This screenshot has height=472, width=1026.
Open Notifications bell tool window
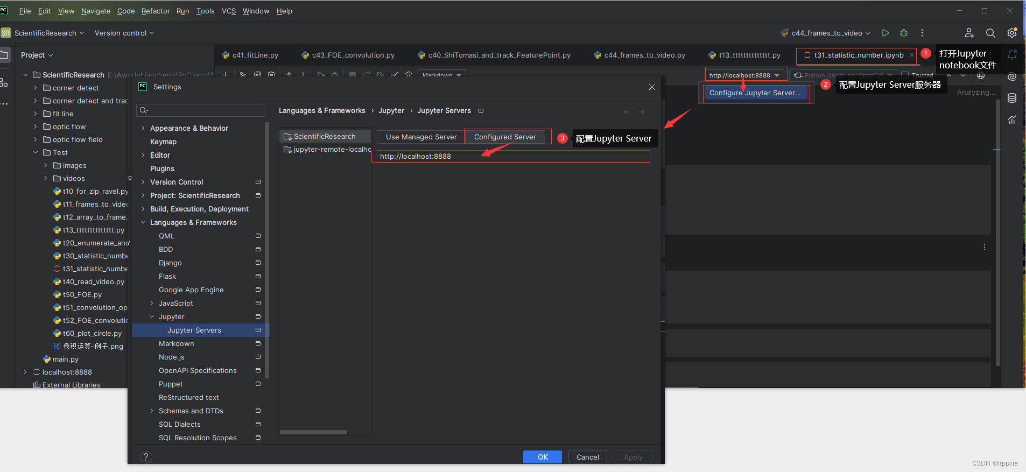tap(1012, 55)
